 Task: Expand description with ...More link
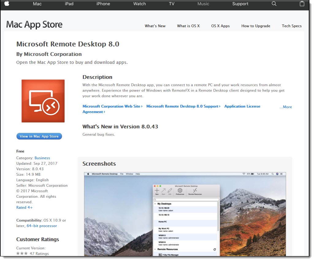[286, 107]
